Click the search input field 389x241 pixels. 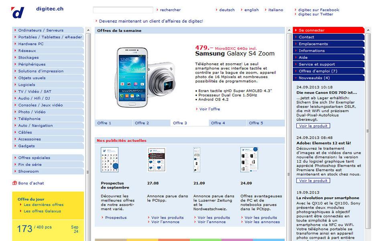123,10
